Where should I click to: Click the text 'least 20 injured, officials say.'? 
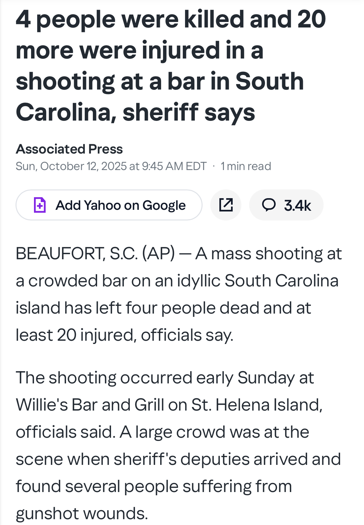pos(124,335)
